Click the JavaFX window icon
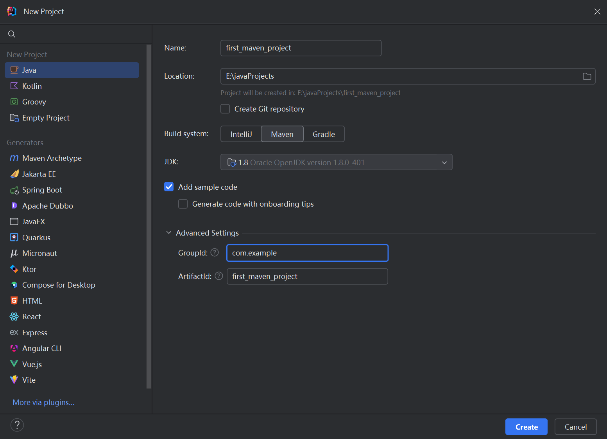This screenshot has height=439, width=607. 14,221
